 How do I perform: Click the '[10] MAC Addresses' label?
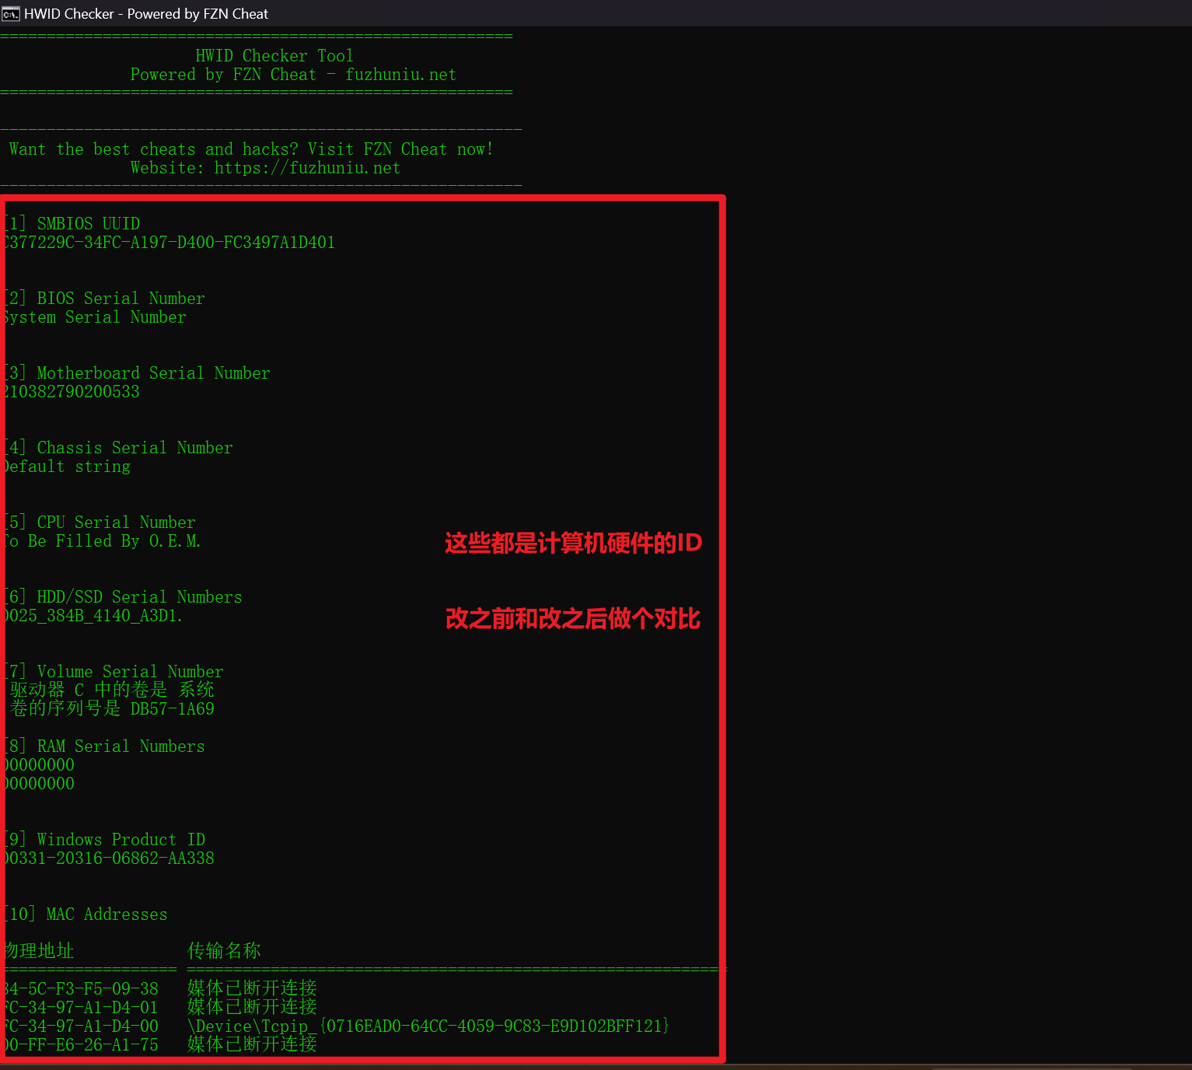click(x=86, y=914)
